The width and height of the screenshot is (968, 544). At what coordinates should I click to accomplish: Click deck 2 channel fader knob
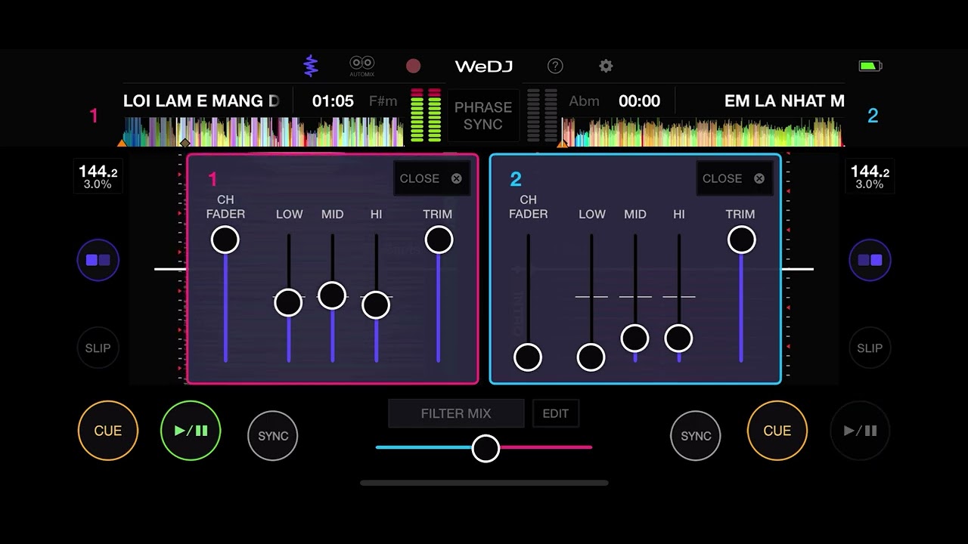(528, 357)
